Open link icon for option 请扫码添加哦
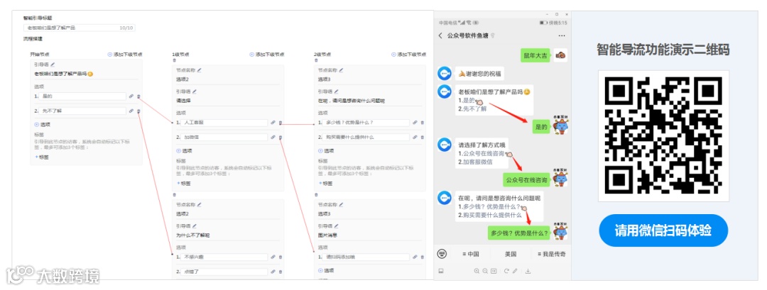The image size is (767, 290). coord(415,257)
